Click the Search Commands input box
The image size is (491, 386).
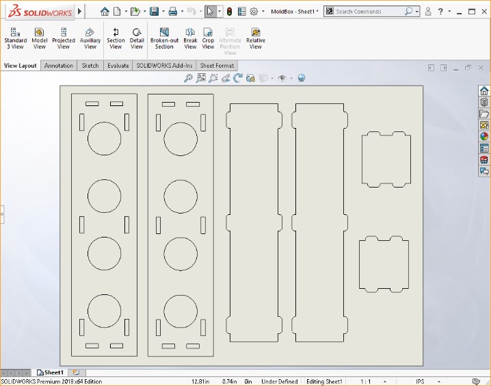coord(368,12)
